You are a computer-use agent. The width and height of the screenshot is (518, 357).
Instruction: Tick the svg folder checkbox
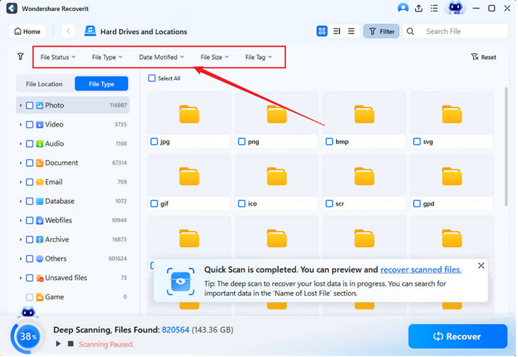418,142
